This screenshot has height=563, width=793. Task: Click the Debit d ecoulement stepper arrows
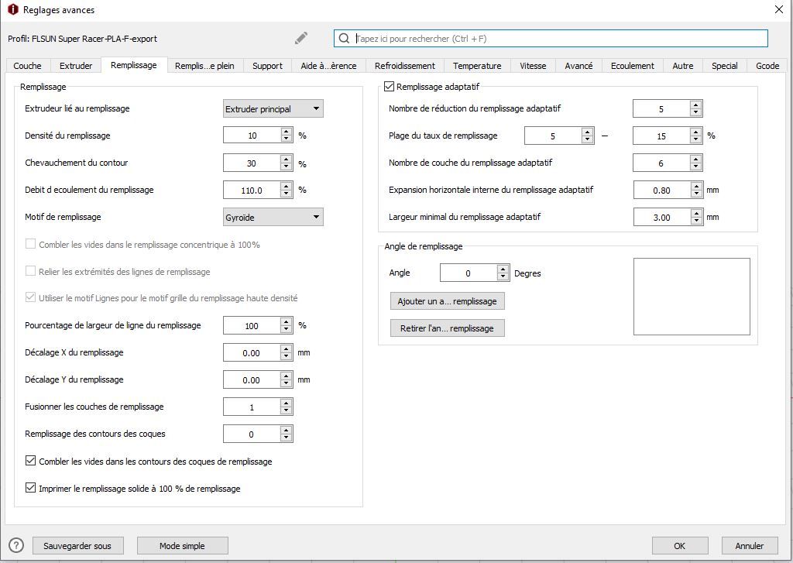(x=287, y=191)
